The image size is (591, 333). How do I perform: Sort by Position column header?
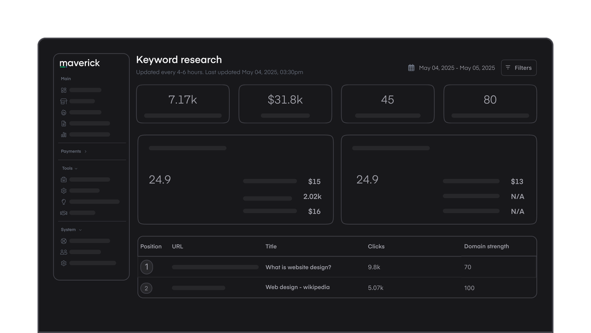pyautogui.click(x=151, y=247)
